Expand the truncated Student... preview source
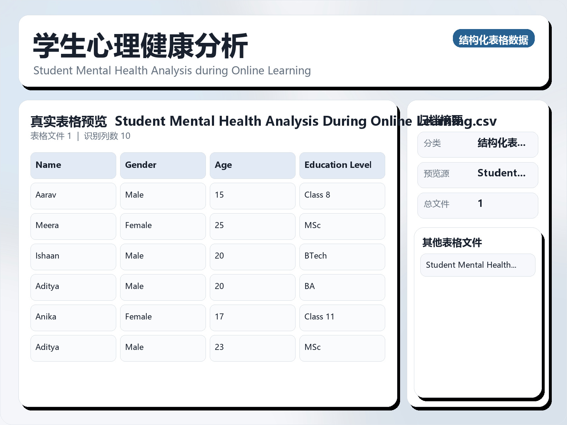The width and height of the screenshot is (567, 425). (501, 173)
